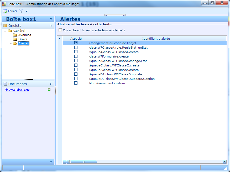The height and width of the screenshot is (172, 230).
Task: Collapse the Général tree node
Action: (5, 31)
